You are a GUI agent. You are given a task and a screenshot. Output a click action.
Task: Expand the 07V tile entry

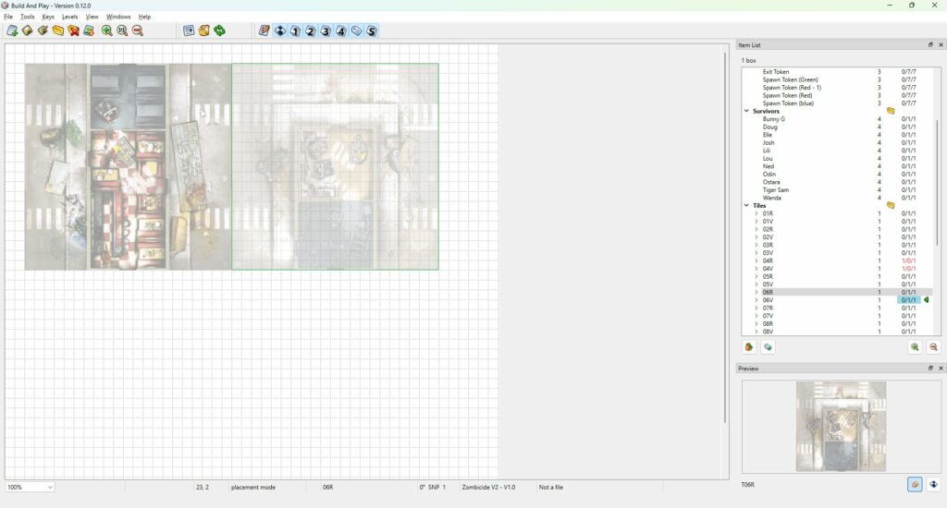756,316
